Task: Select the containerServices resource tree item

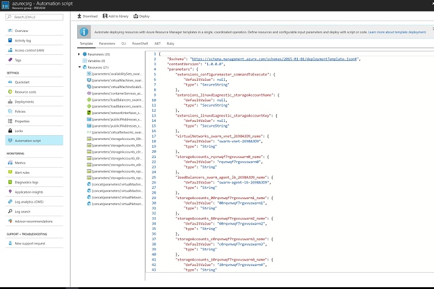Action: 115,94
